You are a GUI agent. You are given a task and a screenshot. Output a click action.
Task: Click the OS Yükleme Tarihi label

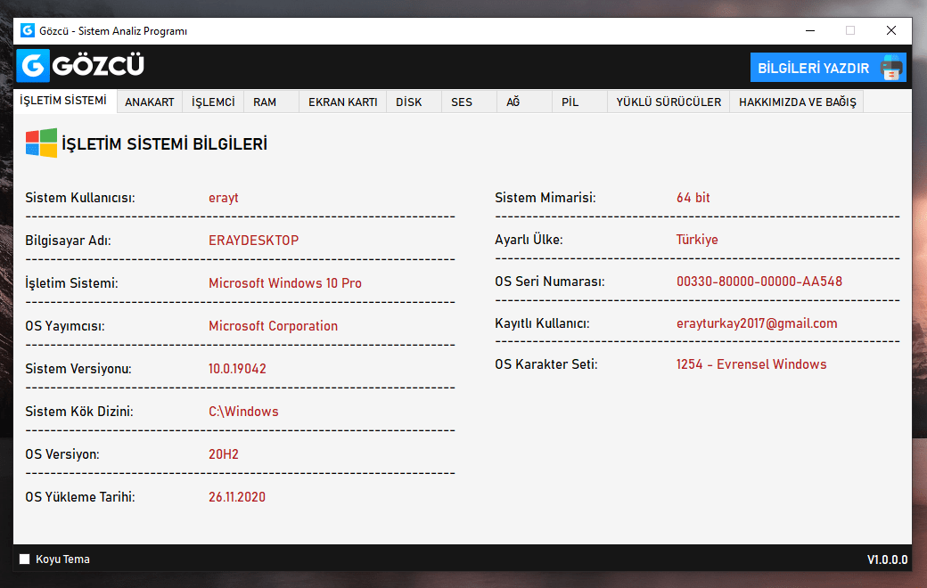80,497
